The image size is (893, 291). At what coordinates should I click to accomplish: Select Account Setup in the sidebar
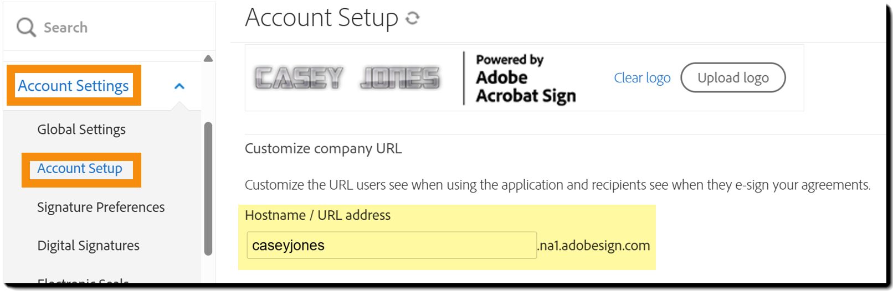(80, 169)
